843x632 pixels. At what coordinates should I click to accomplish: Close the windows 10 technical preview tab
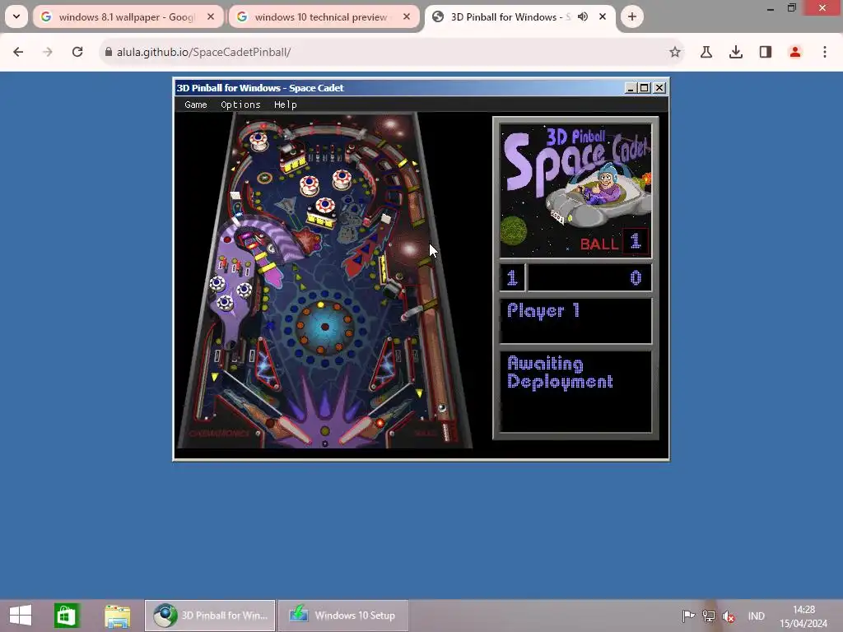point(407,17)
